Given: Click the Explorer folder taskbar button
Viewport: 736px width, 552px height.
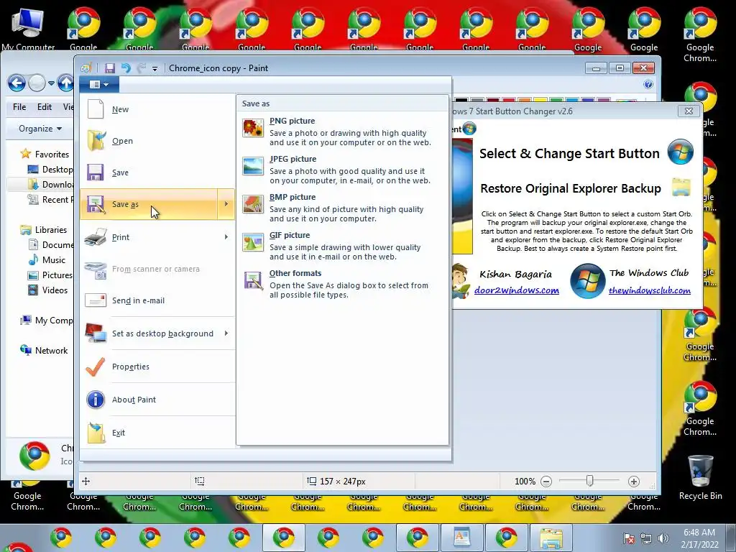Looking at the screenshot, I should coord(551,538).
